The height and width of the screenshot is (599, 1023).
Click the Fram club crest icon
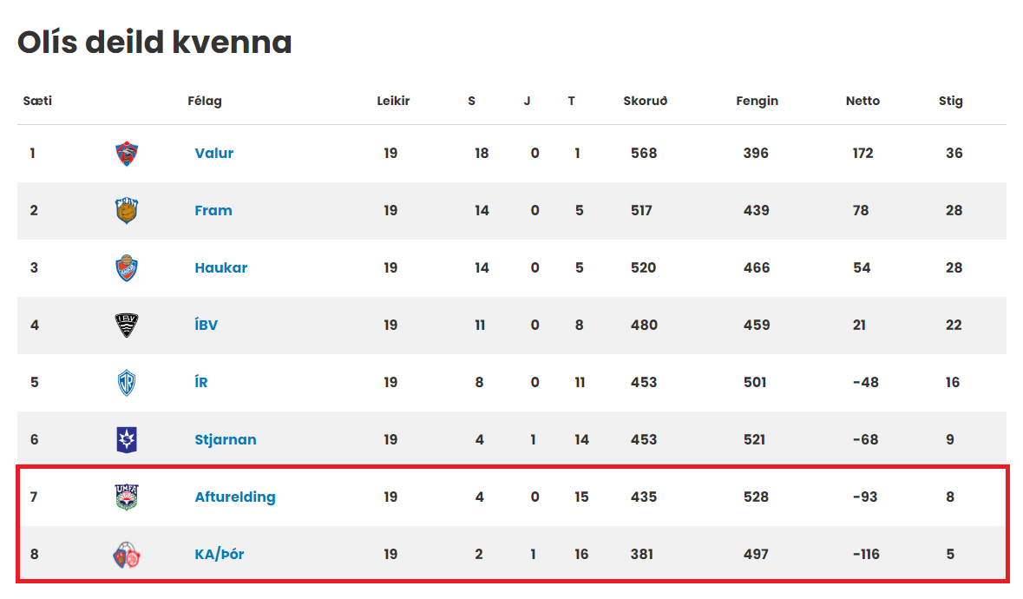[x=127, y=211]
